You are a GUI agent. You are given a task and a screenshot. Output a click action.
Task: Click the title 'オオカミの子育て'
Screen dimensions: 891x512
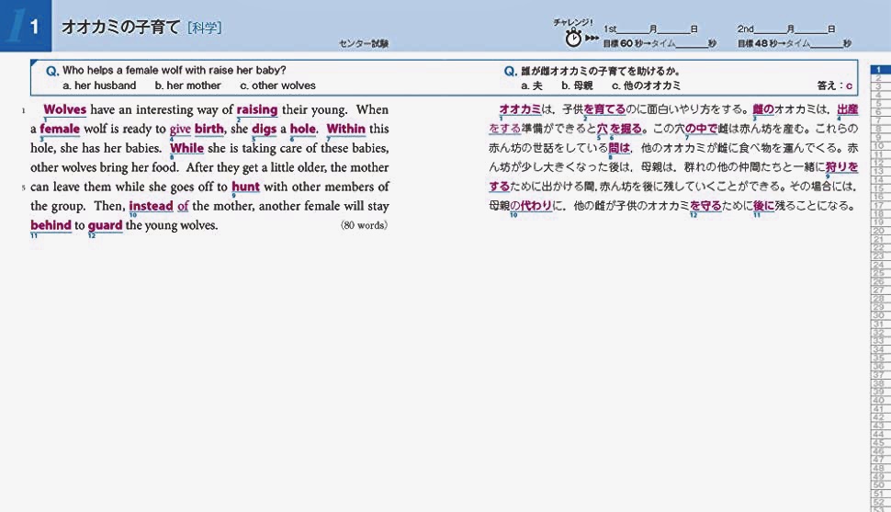[x=120, y=27]
